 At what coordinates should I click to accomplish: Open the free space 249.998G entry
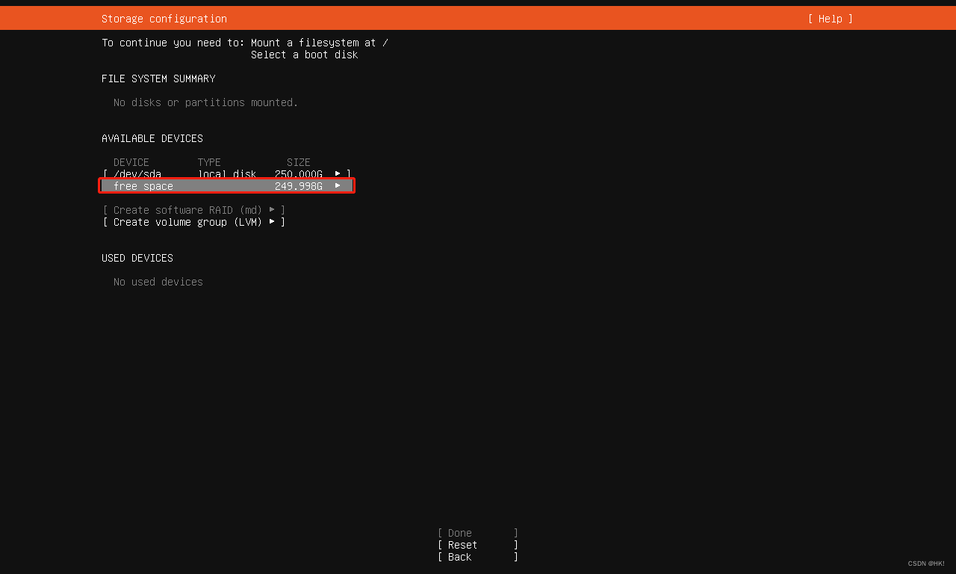[x=226, y=186]
